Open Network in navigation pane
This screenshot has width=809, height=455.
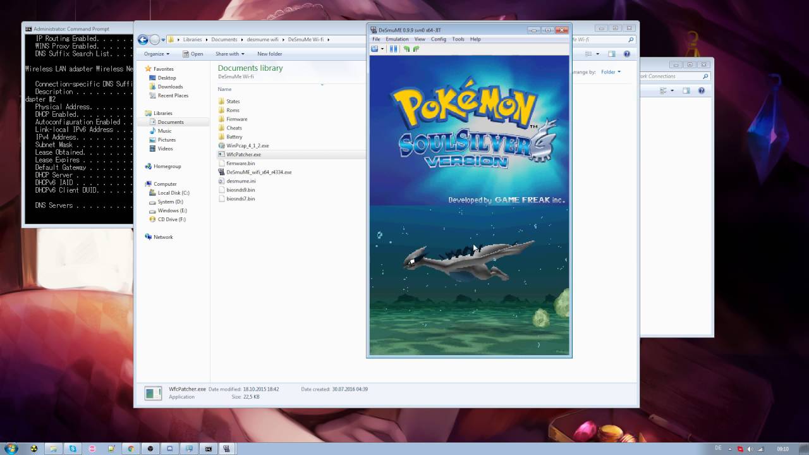pyautogui.click(x=162, y=237)
